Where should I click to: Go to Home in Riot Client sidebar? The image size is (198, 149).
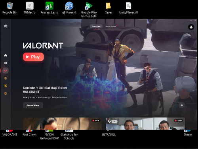click(x=6, y=55)
